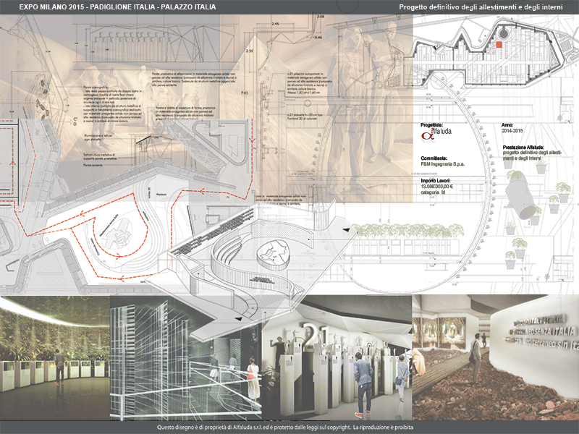The height and width of the screenshot is (434, 579).
Task: Click the 'Progettista:' label
Action: point(431,125)
